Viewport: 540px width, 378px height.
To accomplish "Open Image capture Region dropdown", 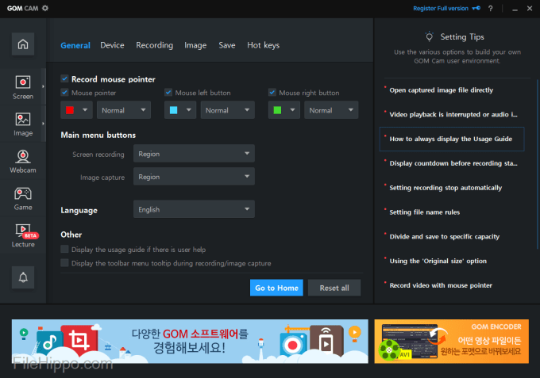I will 194,176.
